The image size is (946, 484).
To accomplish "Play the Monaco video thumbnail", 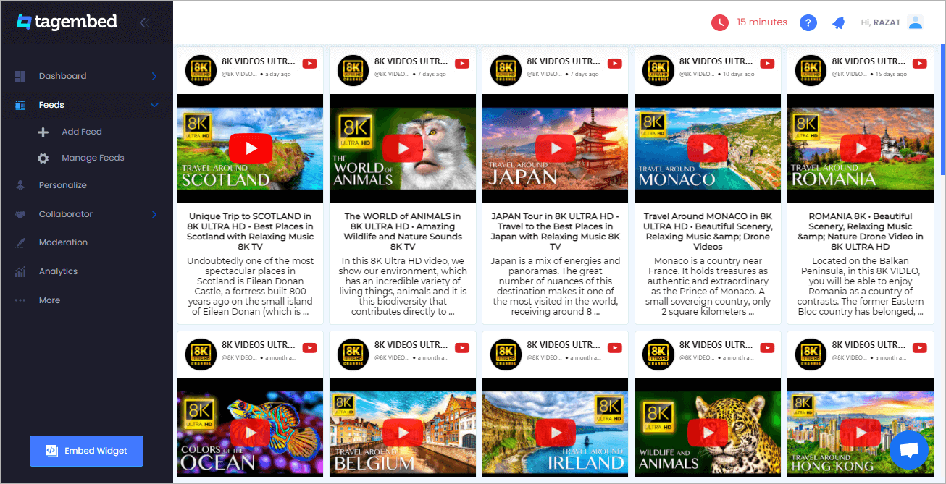I will [708, 148].
